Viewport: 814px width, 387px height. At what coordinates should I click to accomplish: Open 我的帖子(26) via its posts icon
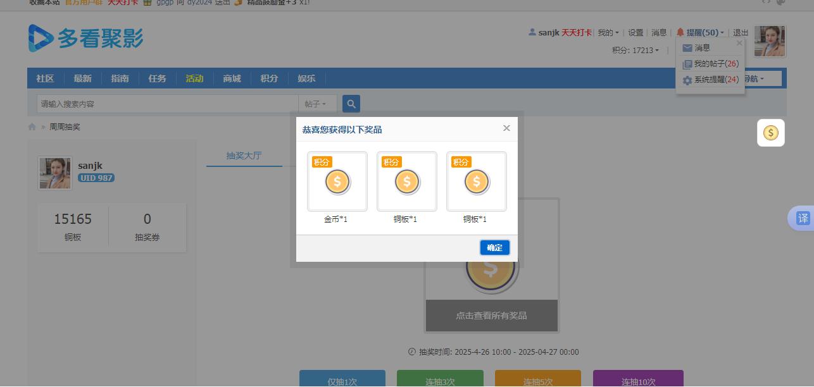pyautogui.click(x=687, y=64)
